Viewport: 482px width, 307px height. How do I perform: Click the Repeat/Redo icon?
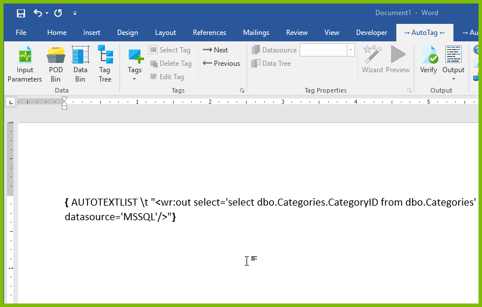point(58,13)
